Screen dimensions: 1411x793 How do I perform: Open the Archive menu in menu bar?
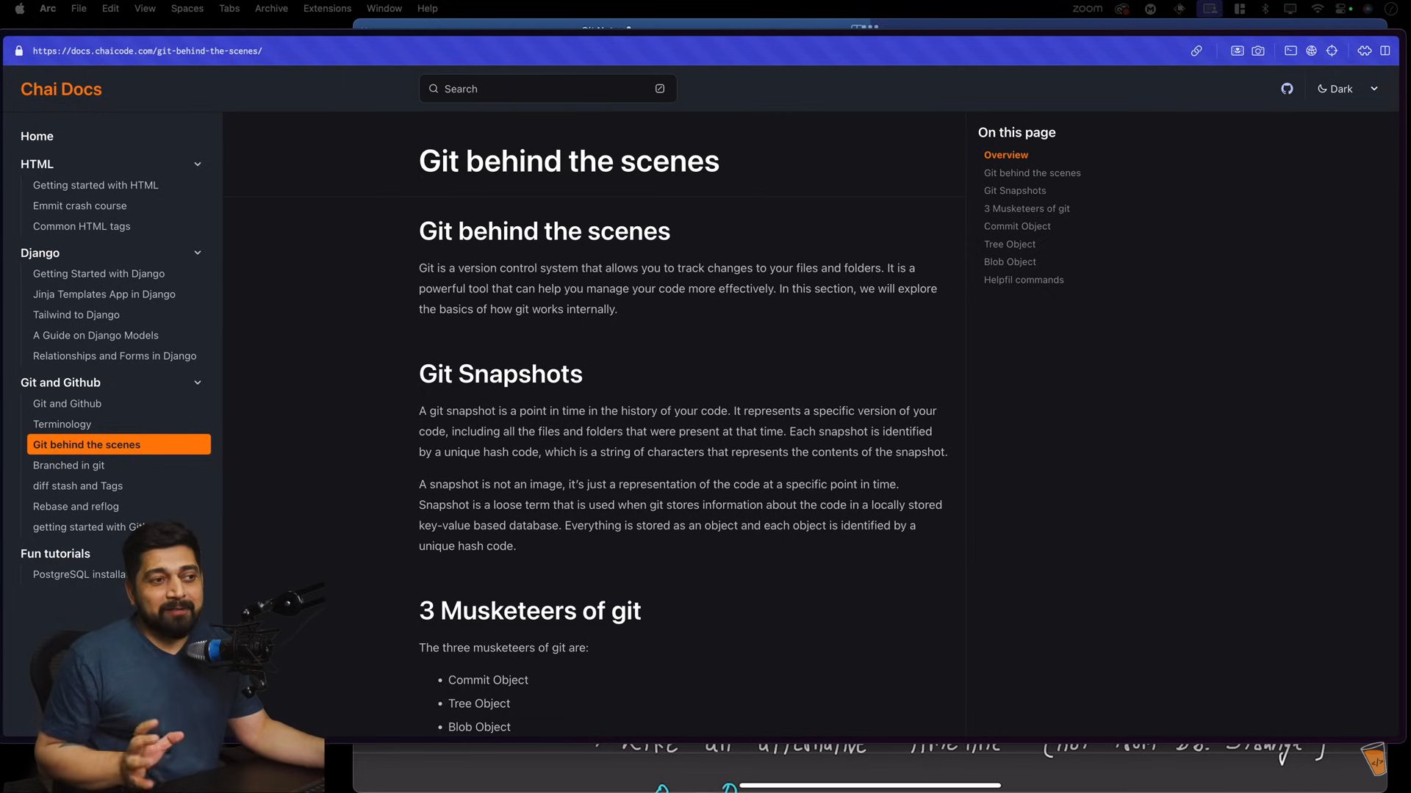271,9
